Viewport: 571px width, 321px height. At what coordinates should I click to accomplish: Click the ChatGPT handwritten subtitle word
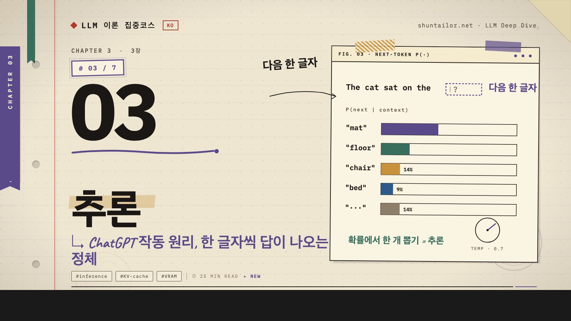(113, 243)
